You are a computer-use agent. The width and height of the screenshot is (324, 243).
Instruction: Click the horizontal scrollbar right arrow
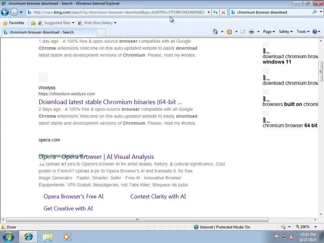(315, 220)
